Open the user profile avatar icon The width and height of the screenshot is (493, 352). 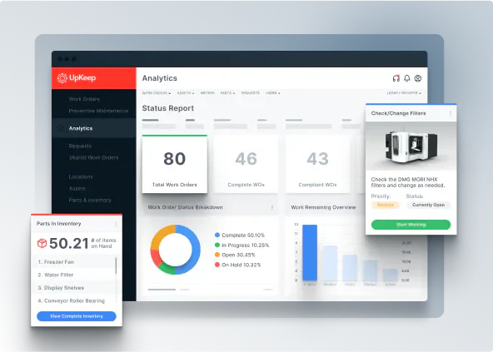click(x=418, y=78)
